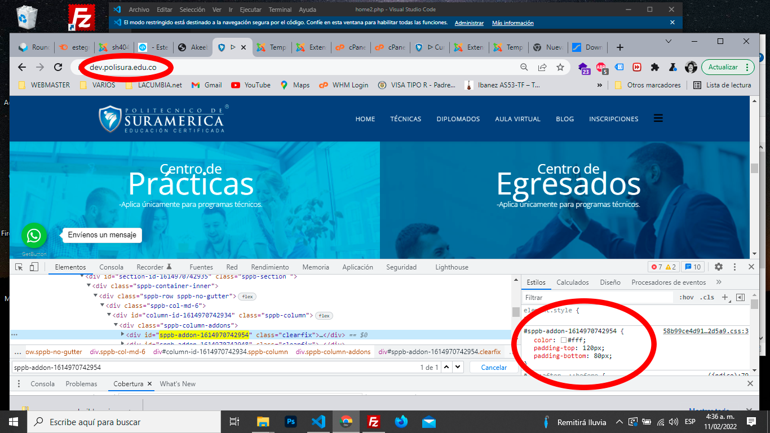Reload the page with the refresh icon

58,67
